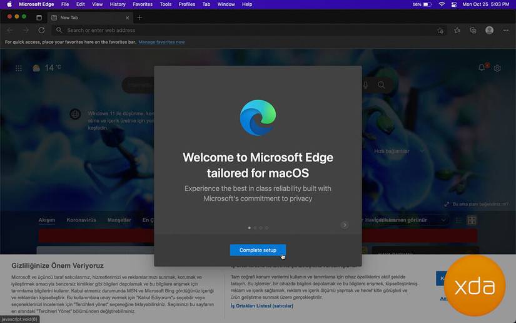Open the tab actions menu icon
The width and height of the screenshot is (516, 323).
tap(39, 18)
